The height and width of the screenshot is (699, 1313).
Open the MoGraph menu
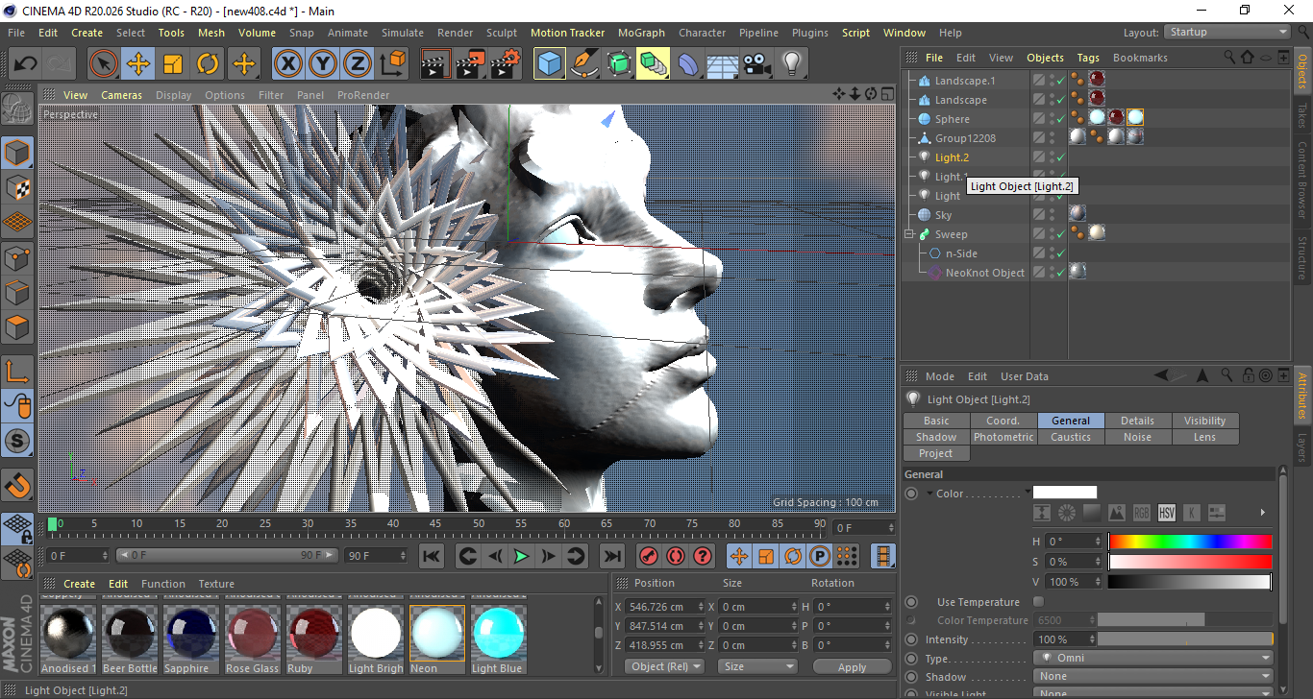coord(641,33)
